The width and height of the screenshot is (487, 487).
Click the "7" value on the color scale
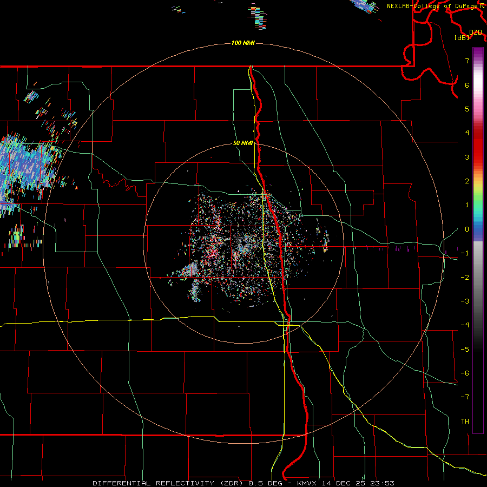(x=467, y=61)
